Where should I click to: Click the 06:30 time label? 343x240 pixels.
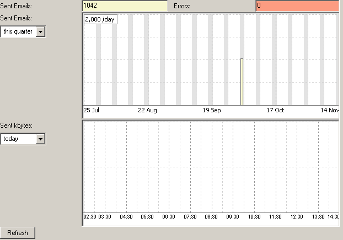pyautogui.click(x=169, y=217)
